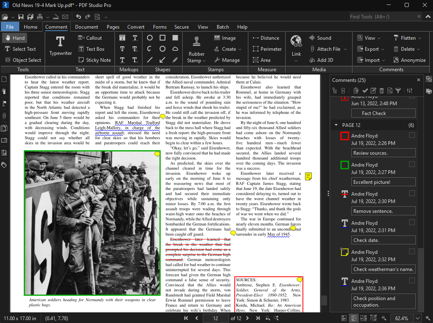
Task: Switch to the Document ribbon tab
Action: pos(87,27)
